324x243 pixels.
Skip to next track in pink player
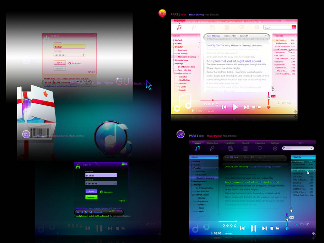tap(246, 107)
